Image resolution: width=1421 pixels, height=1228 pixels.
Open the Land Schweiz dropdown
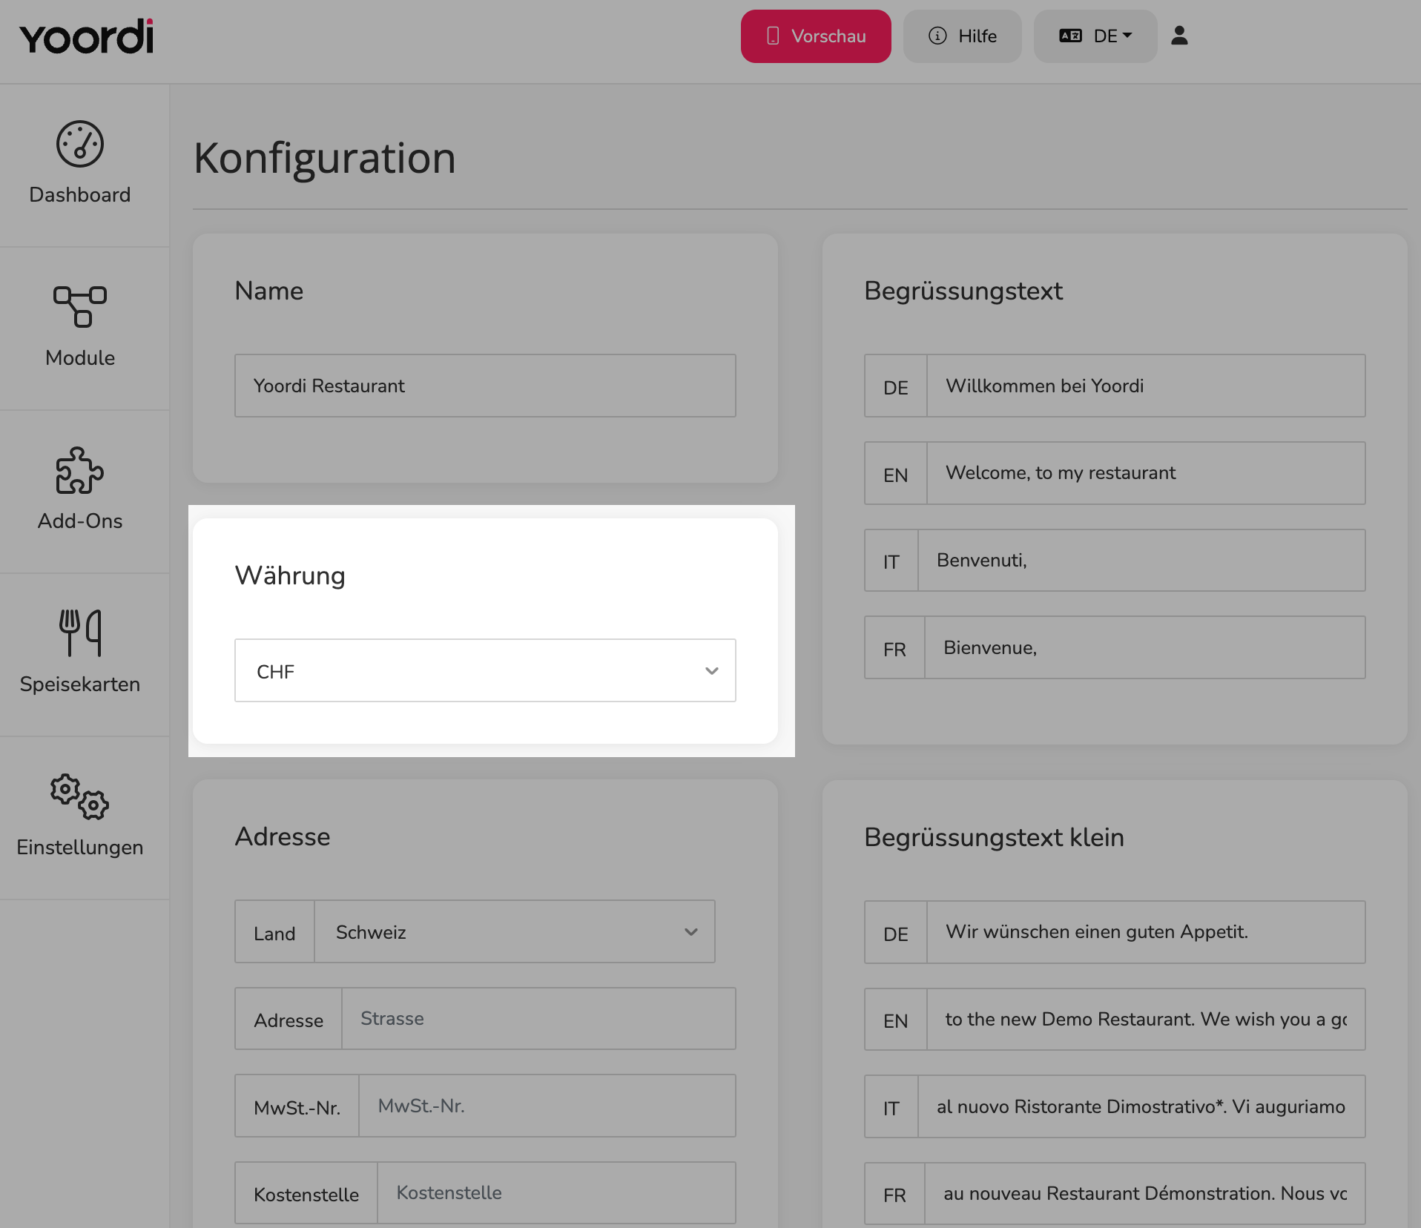tap(515, 932)
